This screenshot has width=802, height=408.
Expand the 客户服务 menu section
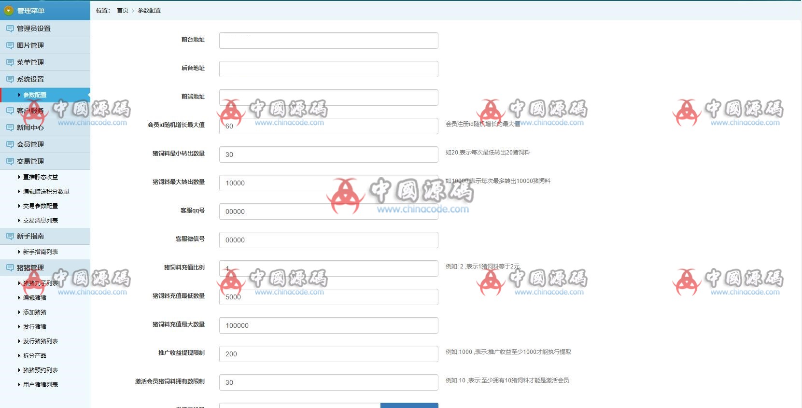click(x=30, y=111)
